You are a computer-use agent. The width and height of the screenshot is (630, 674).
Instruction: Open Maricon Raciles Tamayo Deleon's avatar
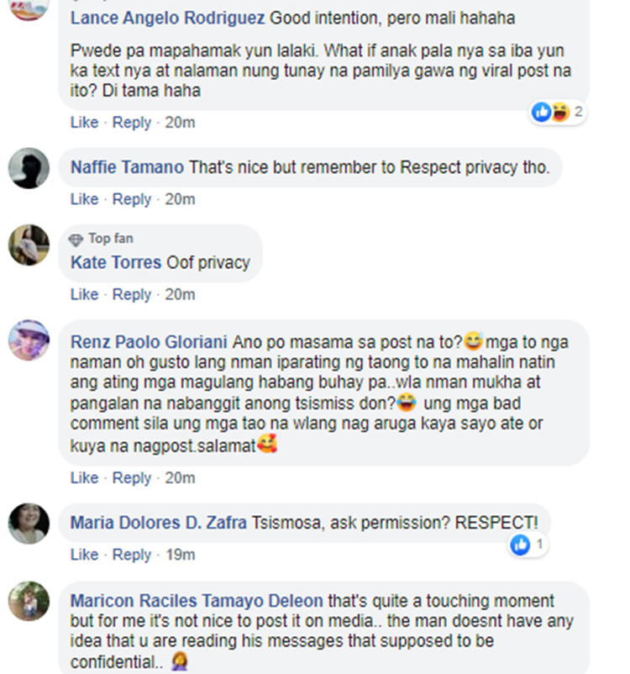[29, 602]
